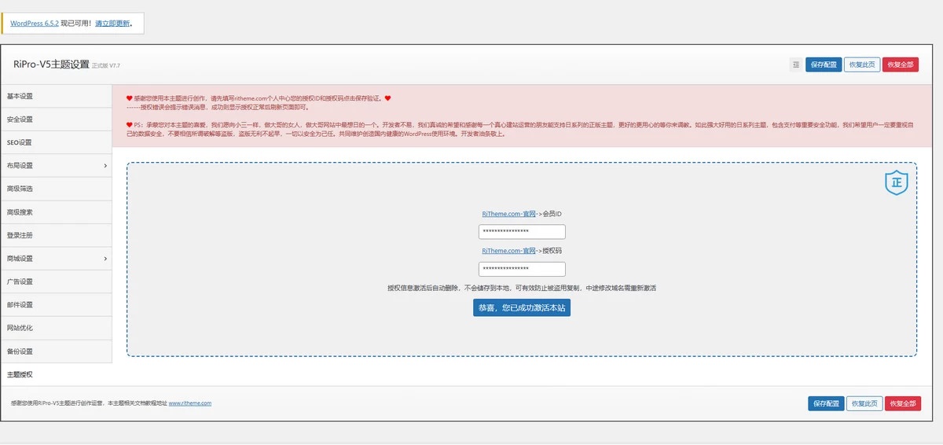This screenshot has width=943, height=445.
Task: Open the 基本设置 tab
Action: point(20,96)
